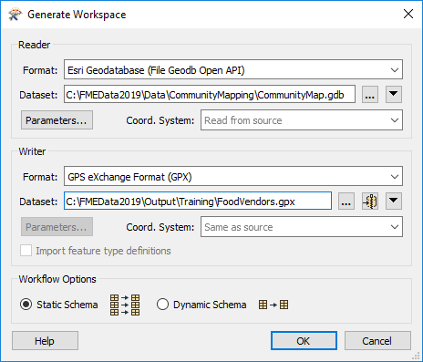Select the Static Schema radio button
423x362 pixels.
click(26, 305)
